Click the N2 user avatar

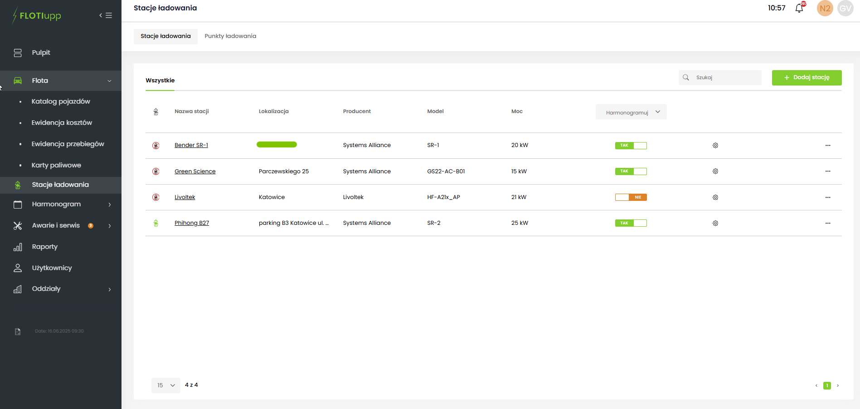(x=825, y=8)
